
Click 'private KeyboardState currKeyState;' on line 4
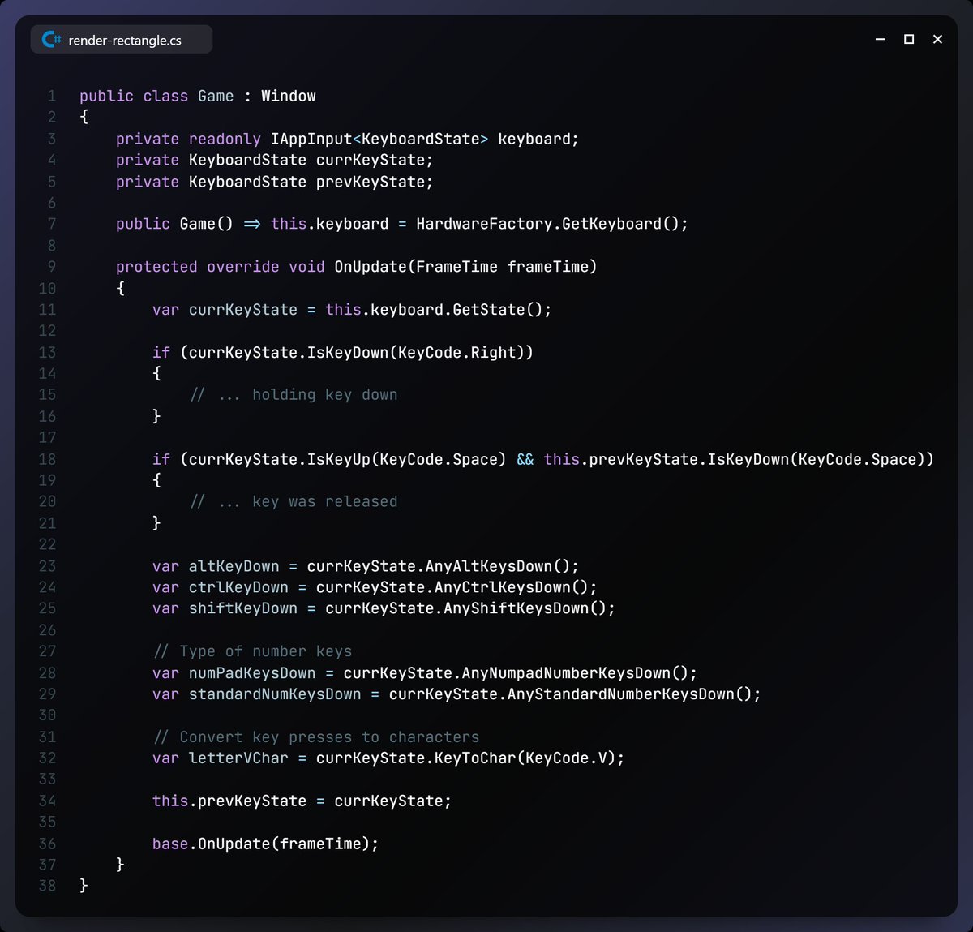[275, 160]
